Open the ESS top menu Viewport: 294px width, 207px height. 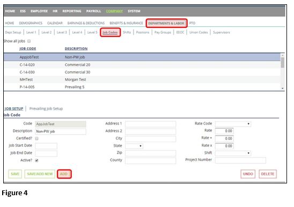point(23,11)
